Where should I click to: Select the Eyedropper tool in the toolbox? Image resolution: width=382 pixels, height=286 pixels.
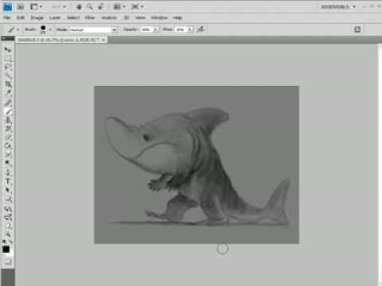[8, 93]
